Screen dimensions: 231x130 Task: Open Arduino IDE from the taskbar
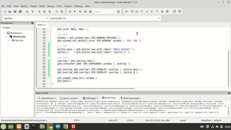coord(58,126)
